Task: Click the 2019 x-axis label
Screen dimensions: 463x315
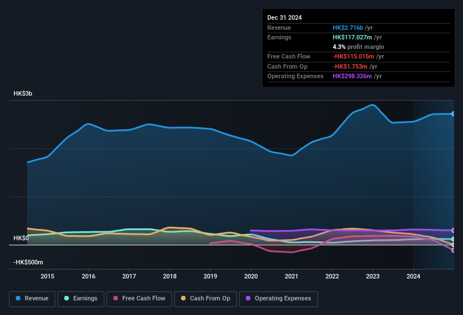Action: click(x=210, y=276)
